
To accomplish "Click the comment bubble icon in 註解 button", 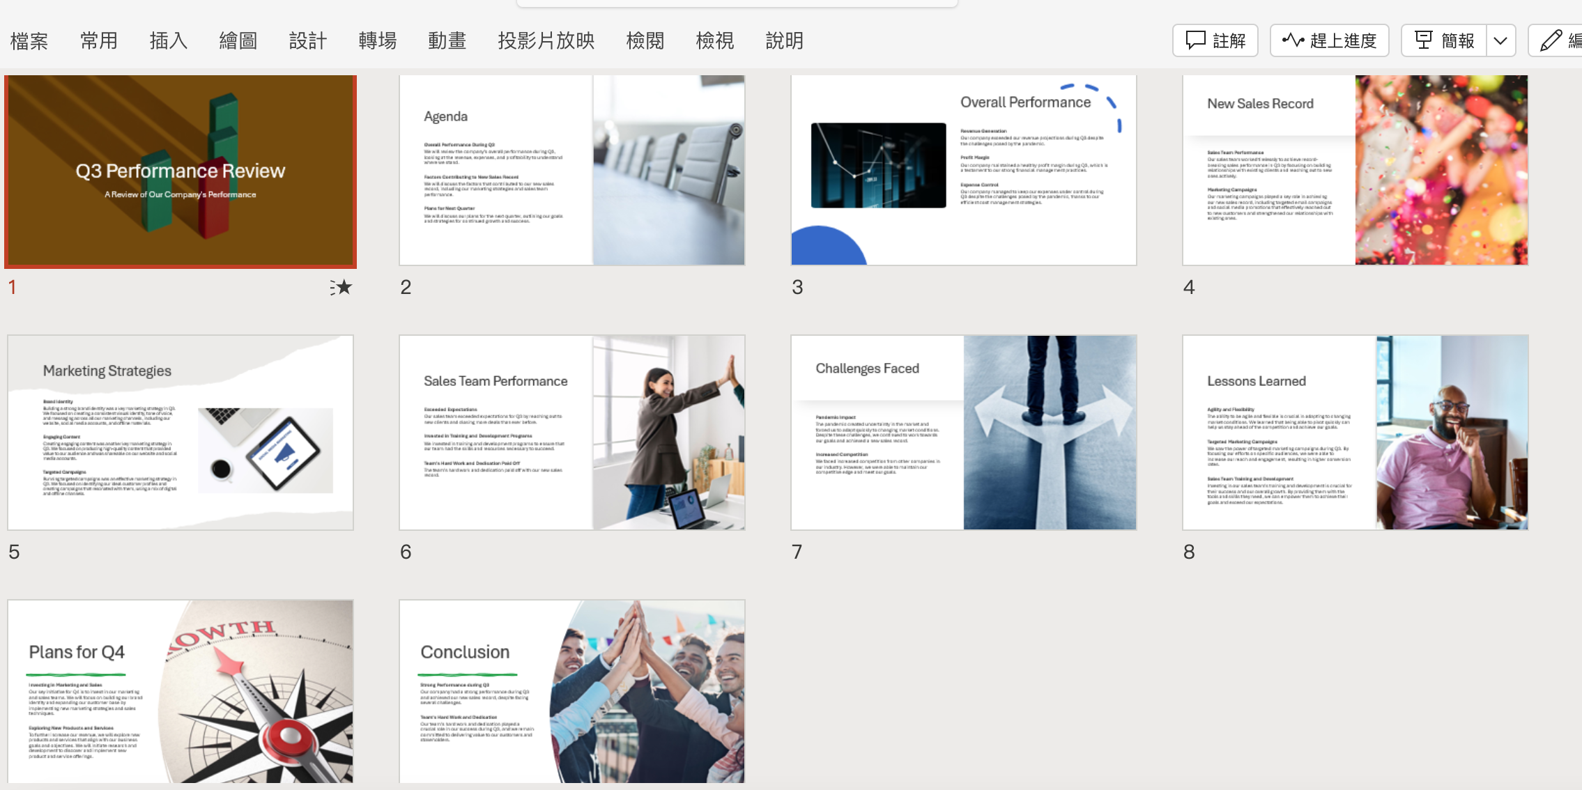I will [x=1196, y=40].
